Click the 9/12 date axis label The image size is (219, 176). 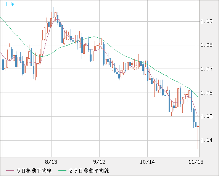[x=99, y=162]
